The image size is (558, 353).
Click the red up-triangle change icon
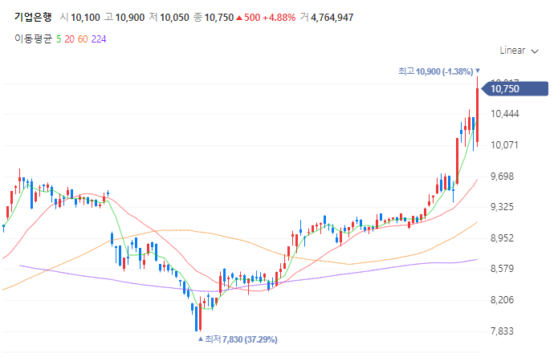(239, 17)
